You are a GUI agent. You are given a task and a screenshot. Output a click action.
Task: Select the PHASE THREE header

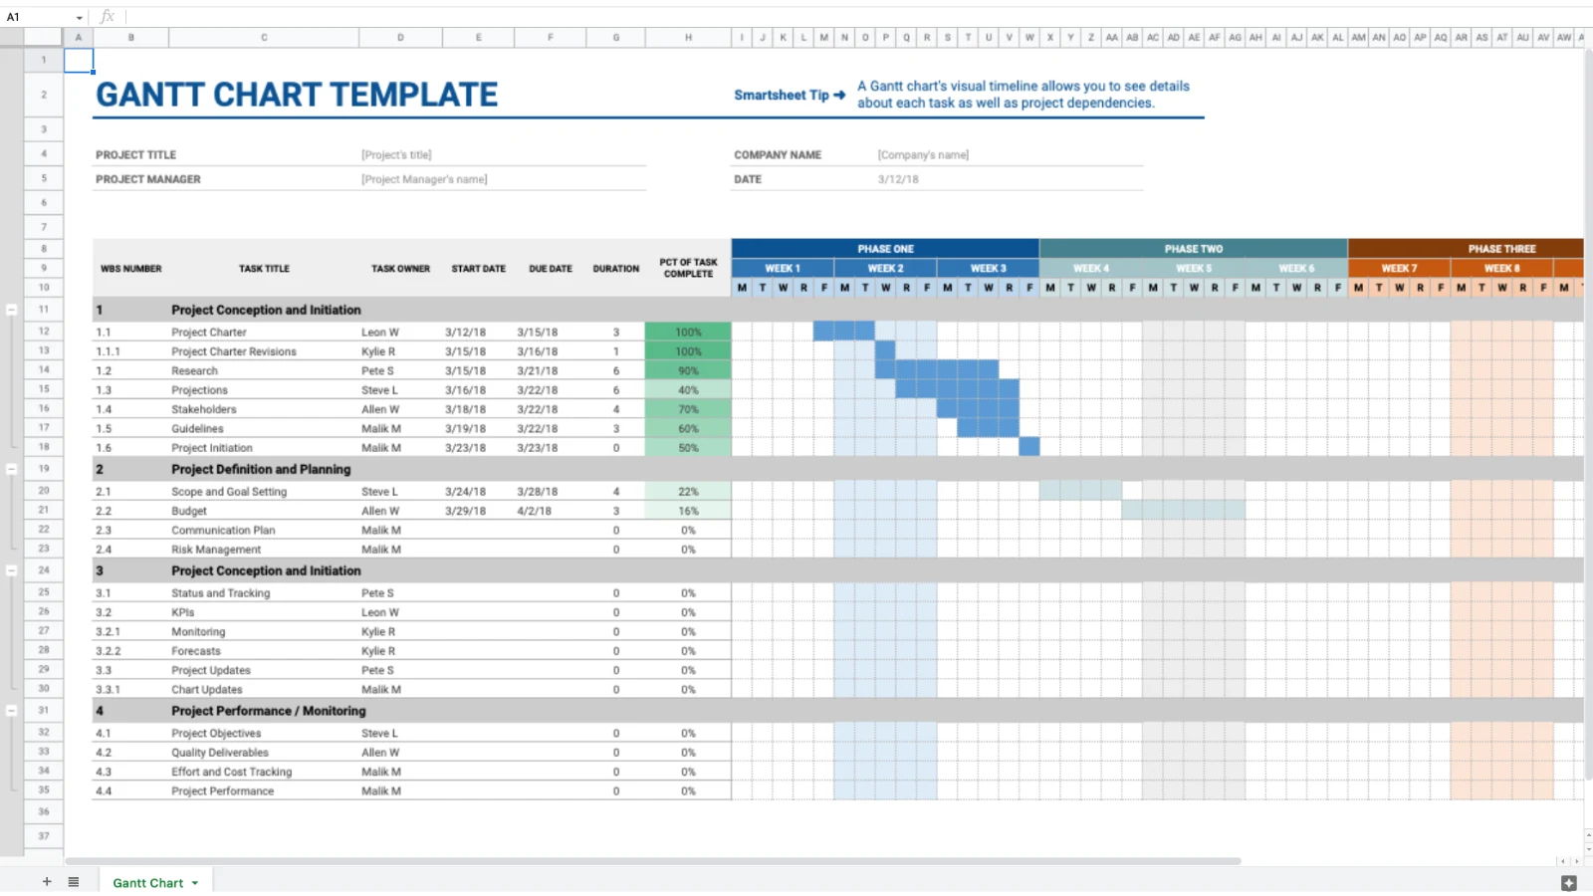coord(1466,249)
